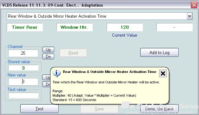Close the VCDS Adaptation window
The width and height of the screenshot is (199, 115).
coord(194,5)
